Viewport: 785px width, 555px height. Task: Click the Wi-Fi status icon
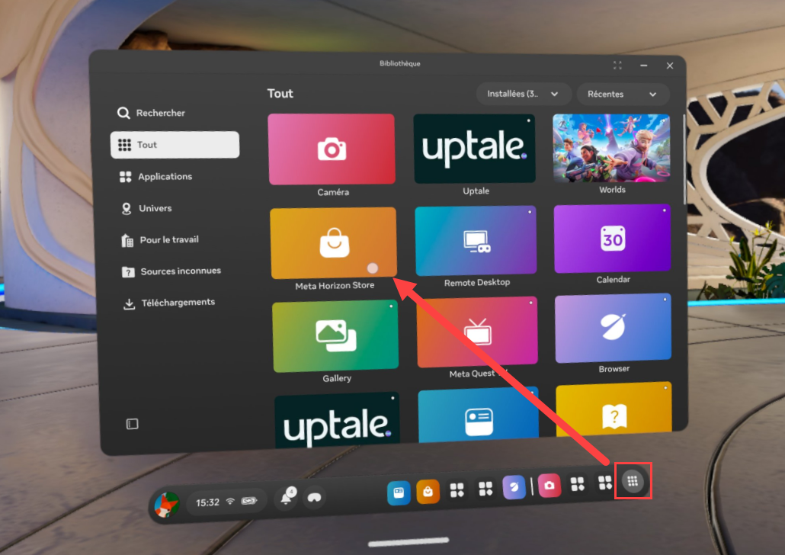(230, 501)
